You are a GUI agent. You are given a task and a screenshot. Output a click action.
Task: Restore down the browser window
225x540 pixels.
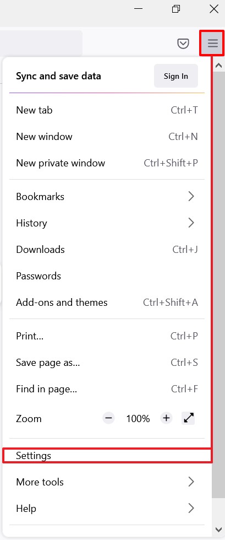176,9
